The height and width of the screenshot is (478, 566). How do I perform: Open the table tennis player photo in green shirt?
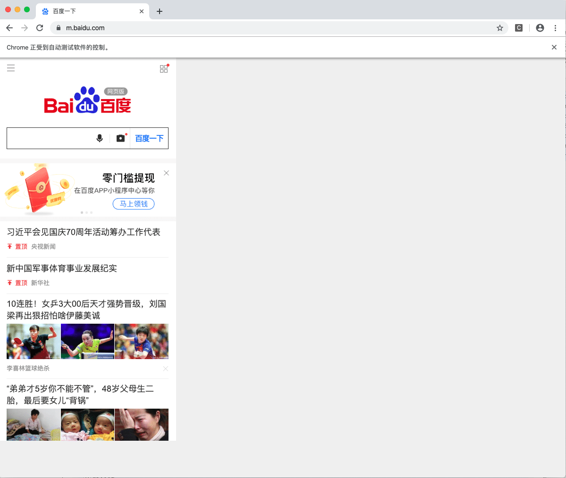[x=87, y=341]
